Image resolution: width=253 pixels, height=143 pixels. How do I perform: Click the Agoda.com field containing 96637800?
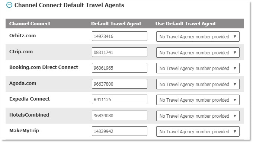click(x=119, y=84)
